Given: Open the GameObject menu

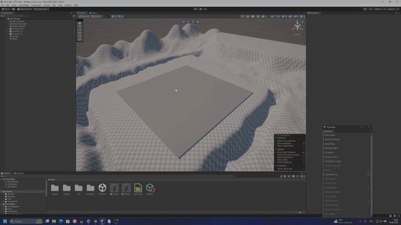Looking at the screenshot, I should point(24,5).
